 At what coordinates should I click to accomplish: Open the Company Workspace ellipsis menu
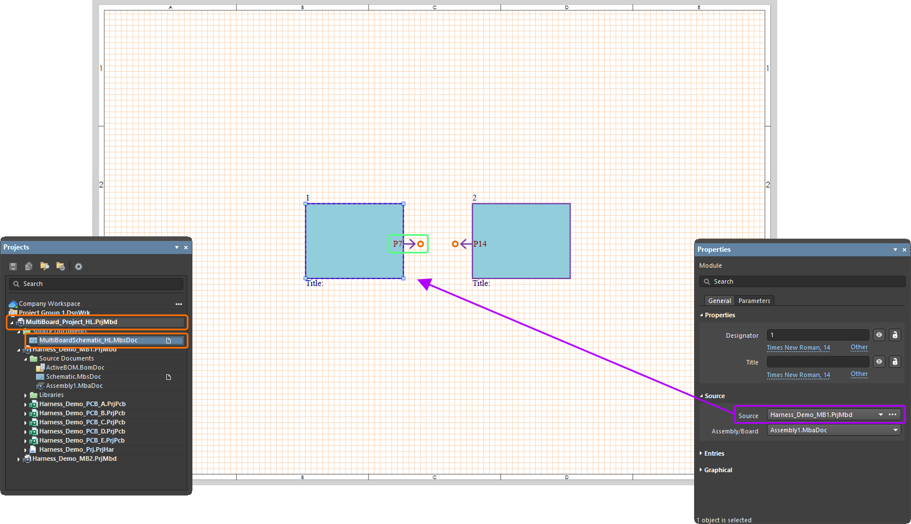tap(179, 304)
